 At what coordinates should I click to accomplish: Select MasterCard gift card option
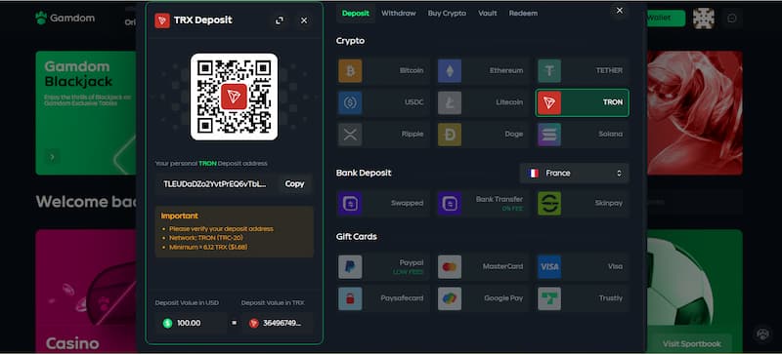point(483,267)
